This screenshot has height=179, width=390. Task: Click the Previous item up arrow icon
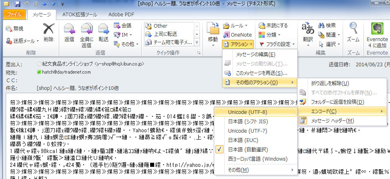(45, 4)
